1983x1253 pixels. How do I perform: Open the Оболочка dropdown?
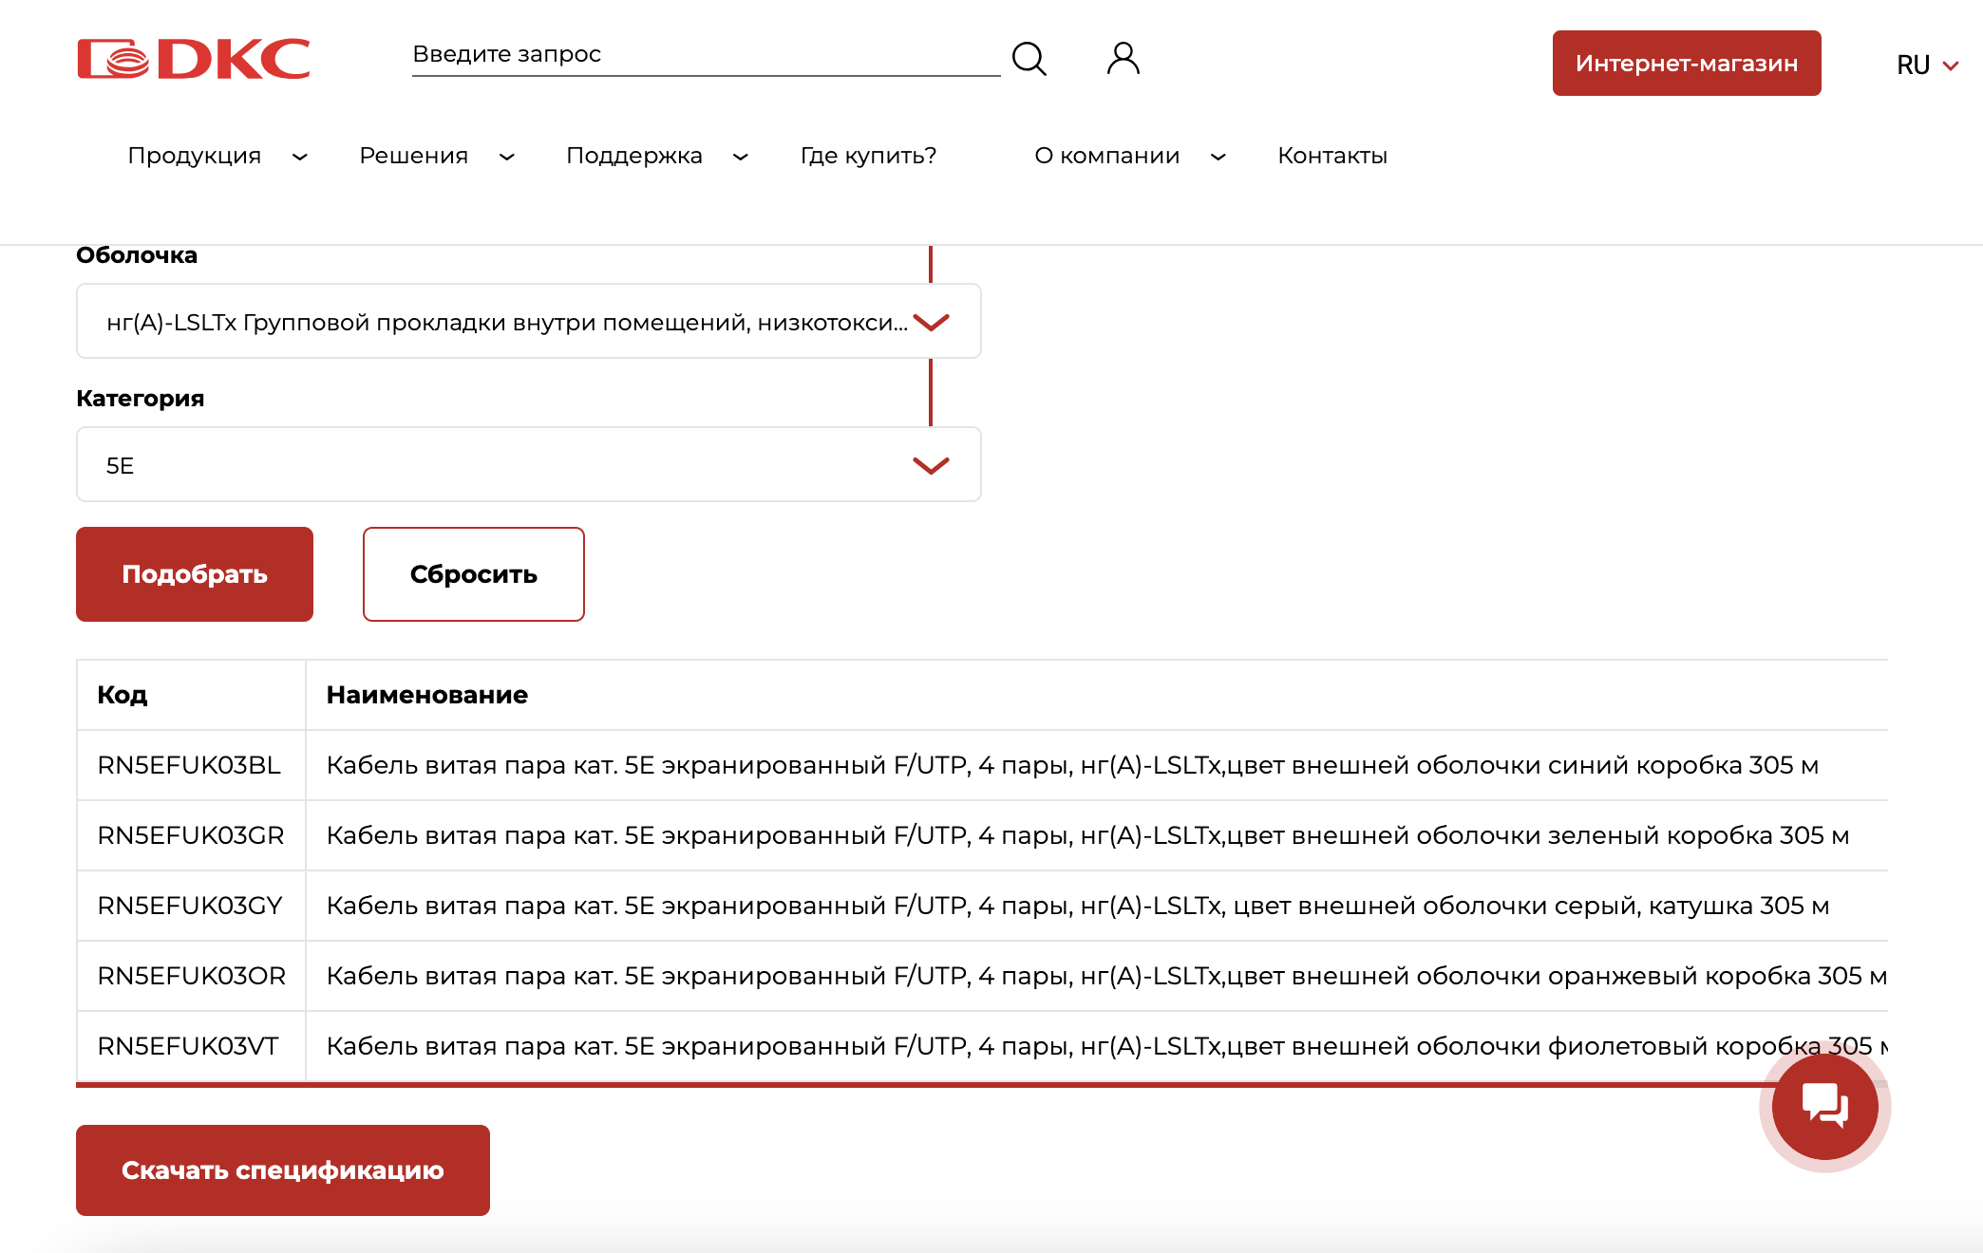tap(528, 321)
